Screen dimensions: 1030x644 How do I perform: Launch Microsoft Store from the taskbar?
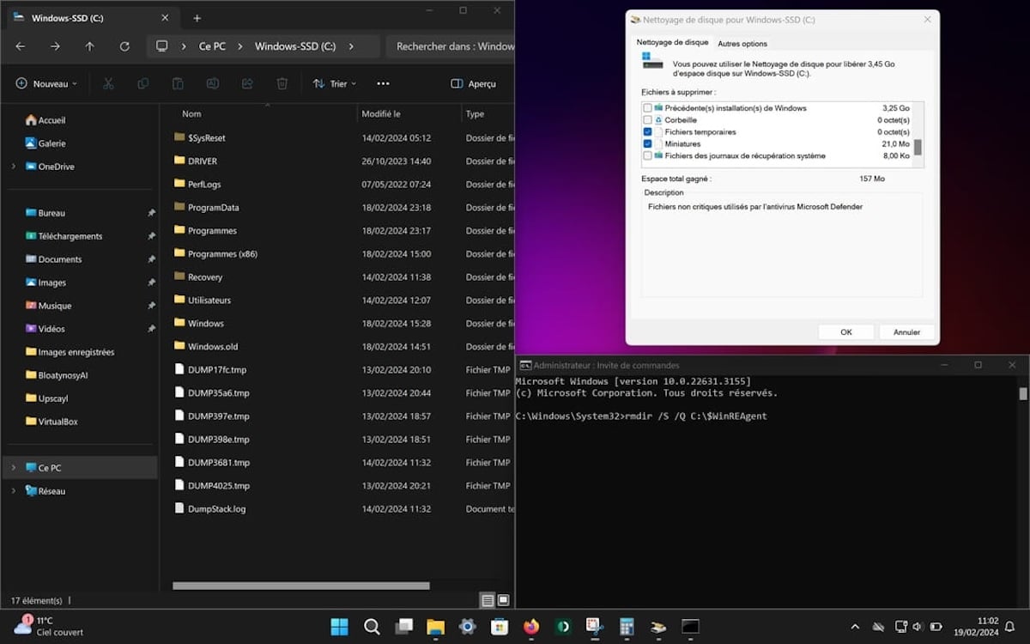(x=500, y=627)
